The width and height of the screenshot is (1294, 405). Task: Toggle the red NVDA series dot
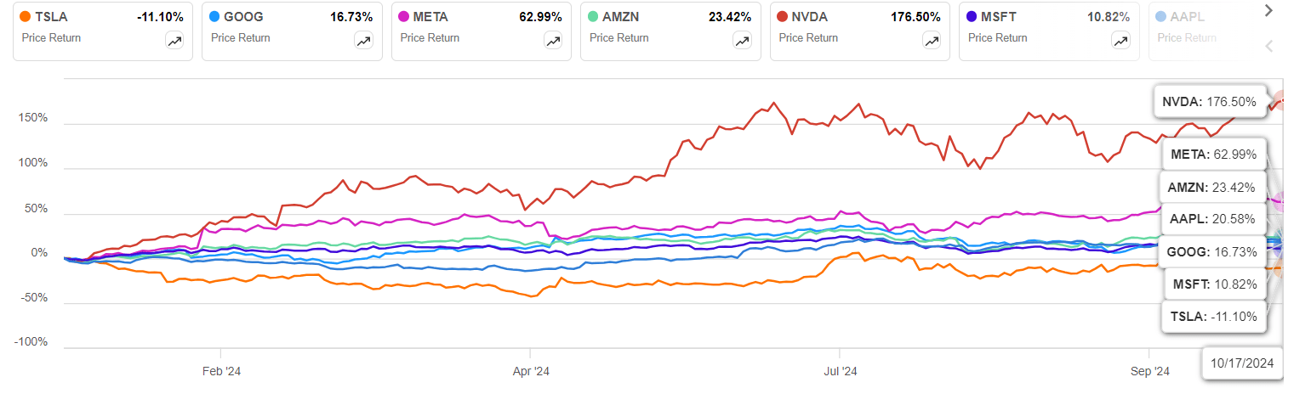pyautogui.click(x=783, y=16)
